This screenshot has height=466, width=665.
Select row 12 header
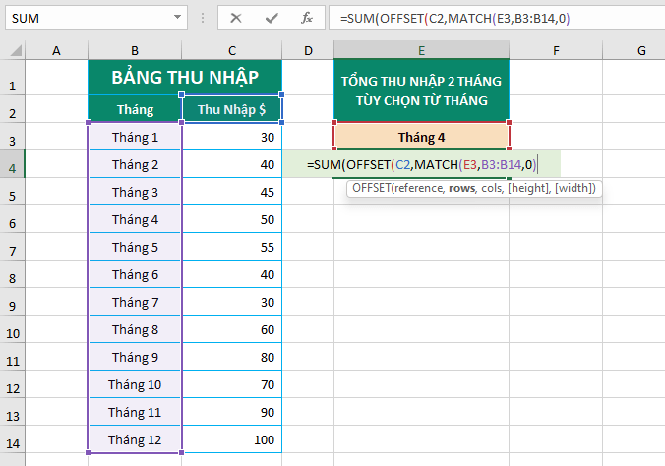coord(13,384)
